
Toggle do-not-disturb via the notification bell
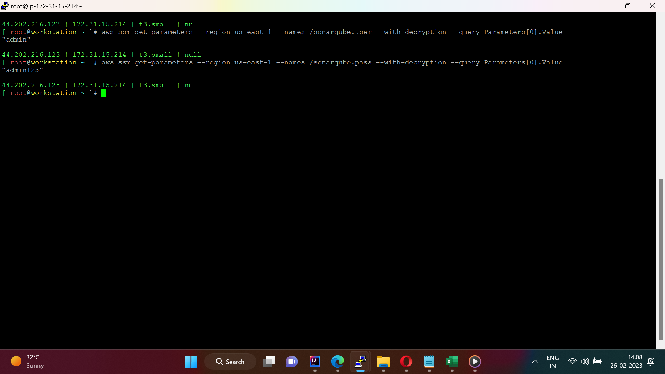pos(651,362)
